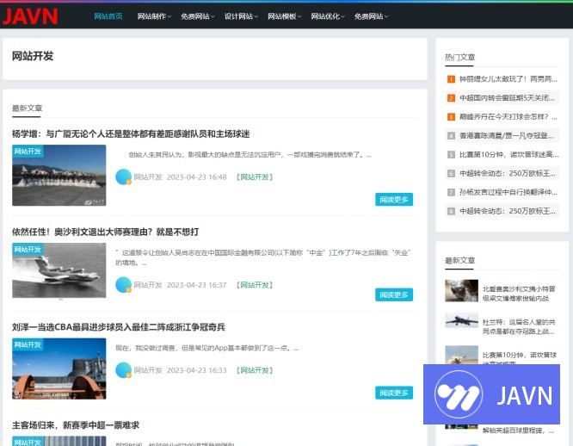This screenshot has height=446, width=573.
Task: Click the 网站开发 category tag next to 16:48
Action: pyautogui.click(x=255, y=177)
